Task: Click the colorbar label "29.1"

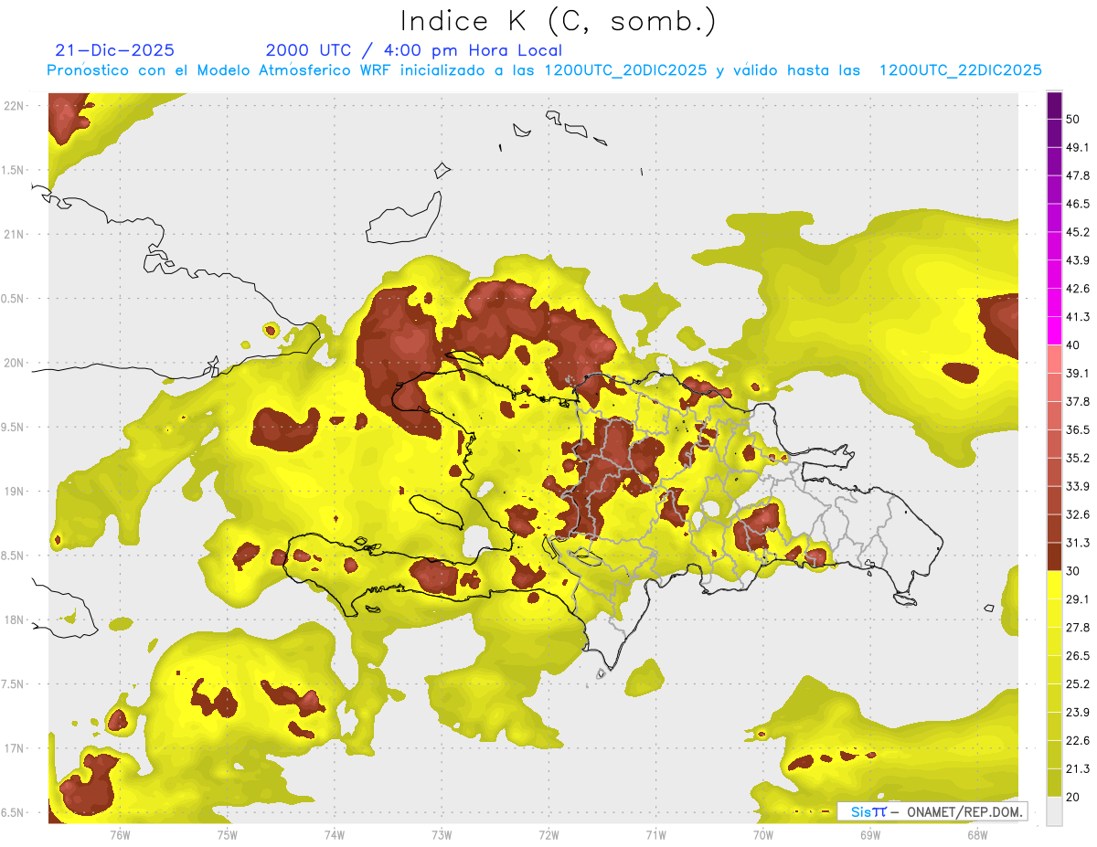Action: tap(1078, 598)
